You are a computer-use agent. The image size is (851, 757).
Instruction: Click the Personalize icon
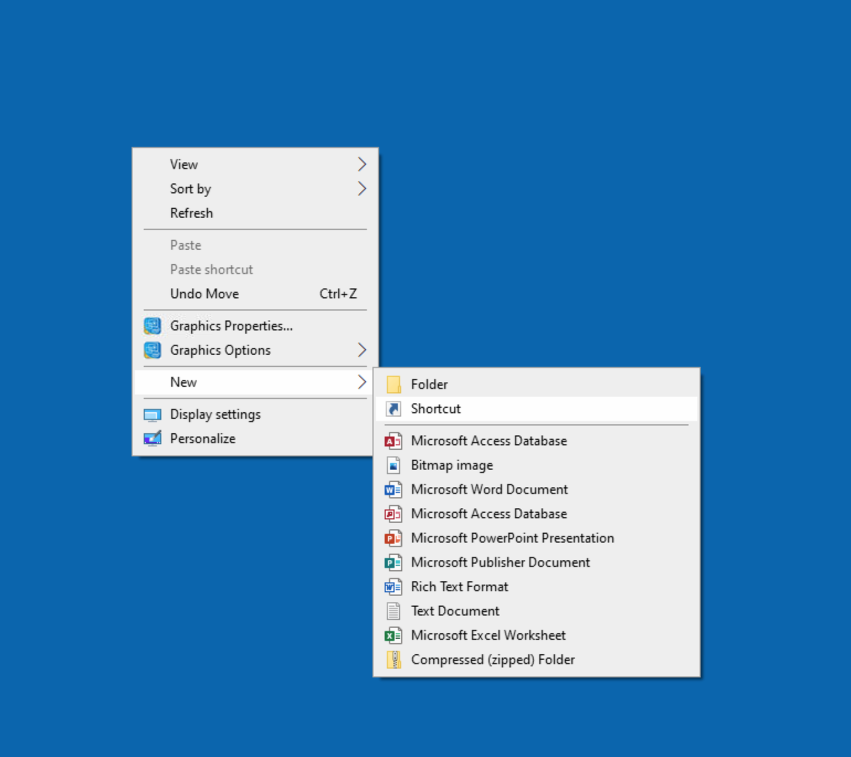click(x=153, y=438)
